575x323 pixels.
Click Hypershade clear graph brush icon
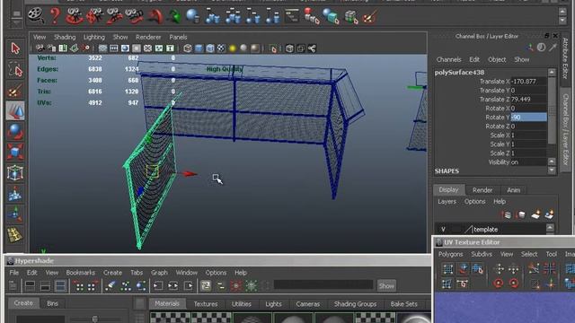coord(111,285)
